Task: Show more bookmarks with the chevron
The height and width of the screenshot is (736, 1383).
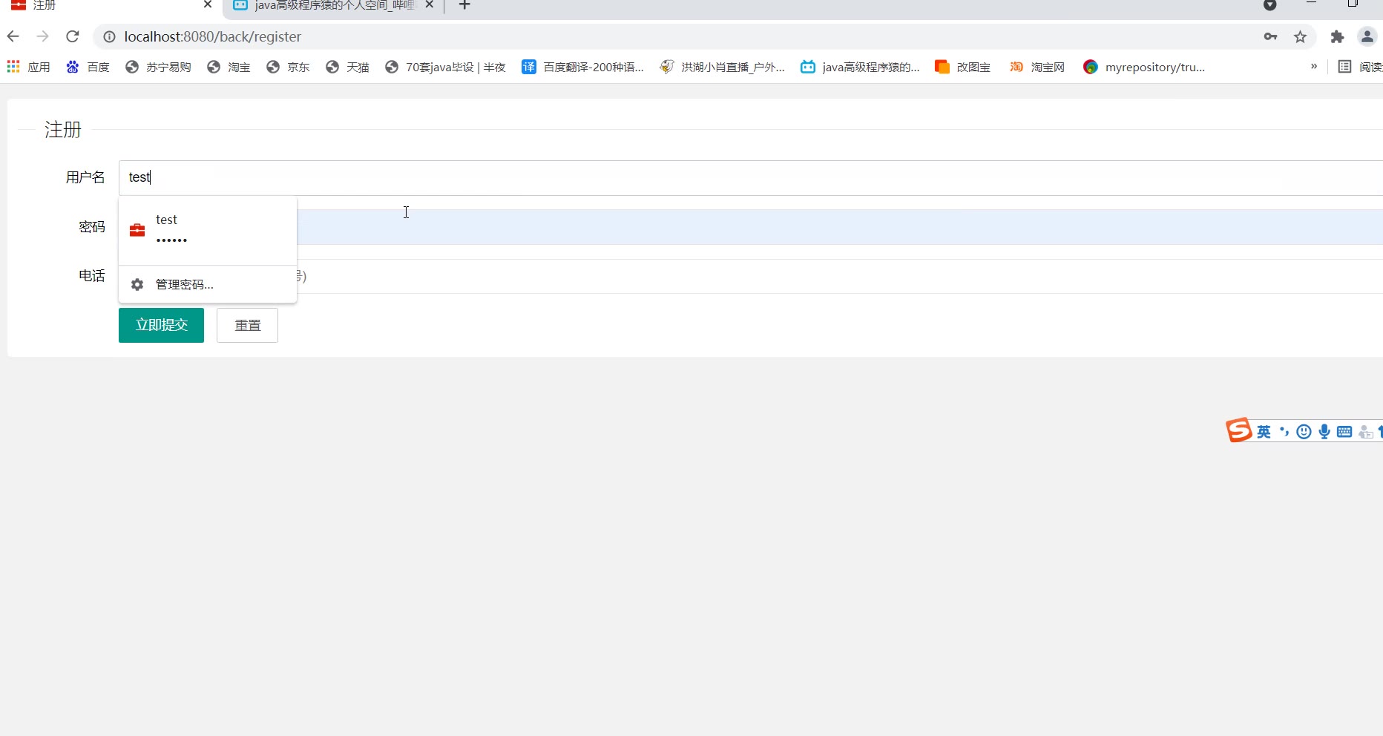Action: click(1314, 67)
